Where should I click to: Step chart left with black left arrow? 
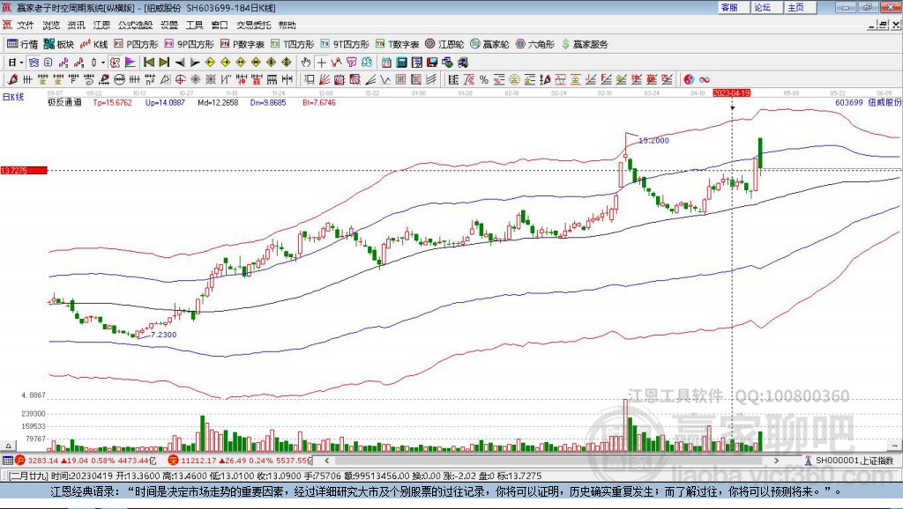point(180,63)
